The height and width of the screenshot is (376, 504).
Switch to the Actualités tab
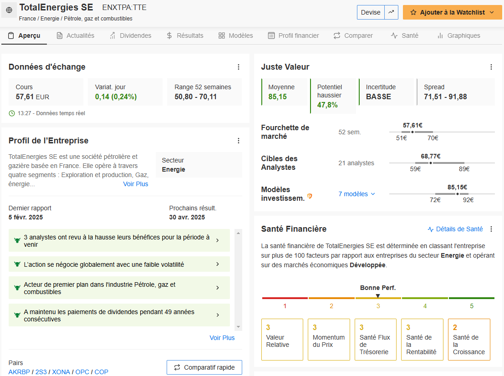pyautogui.click(x=76, y=36)
